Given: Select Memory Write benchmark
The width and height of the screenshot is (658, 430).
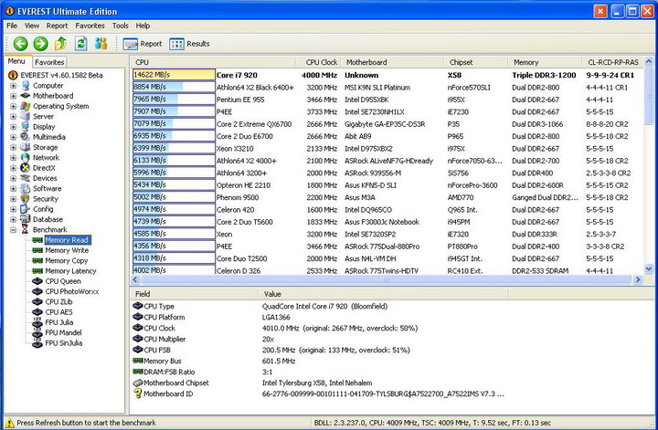Looking at the screenshot, I should tap(67, 250).
